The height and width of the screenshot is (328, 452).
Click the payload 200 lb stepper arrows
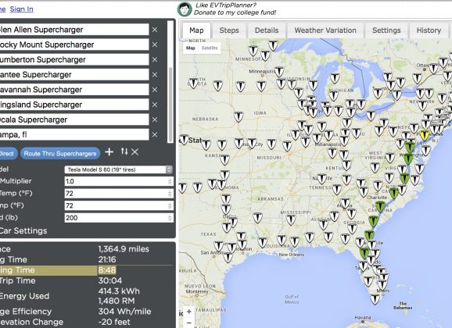pyautogui.click(x=170, y=218)
